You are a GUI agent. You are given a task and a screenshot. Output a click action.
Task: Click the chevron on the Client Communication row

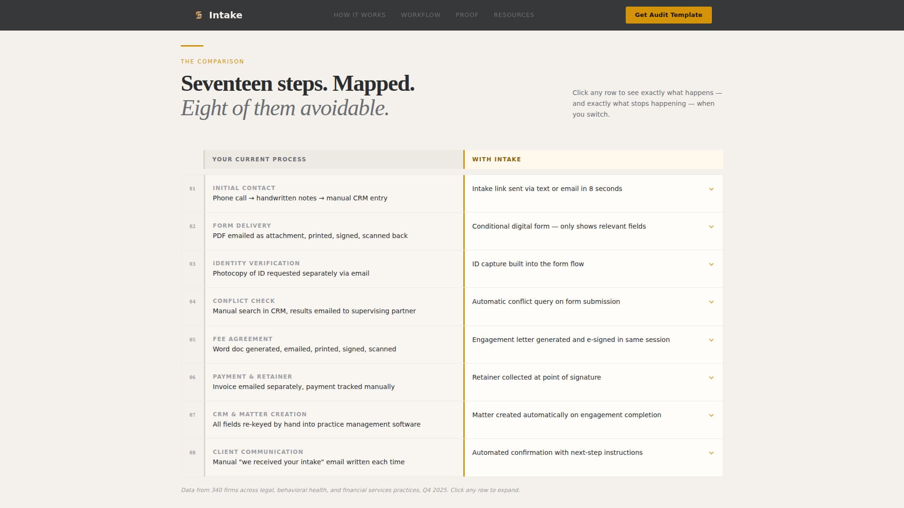coord(711,453)
